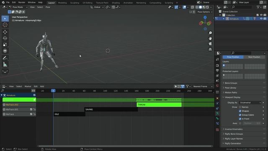This screenshot has height=151, width=268.
Task: Disable the Group Colors checkbox
Action: (240, 115)
